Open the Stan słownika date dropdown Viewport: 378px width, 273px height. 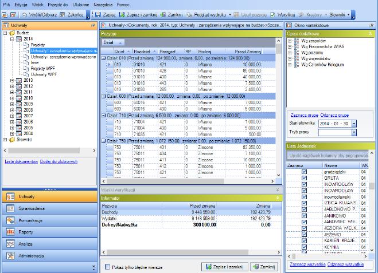(354, 124)
